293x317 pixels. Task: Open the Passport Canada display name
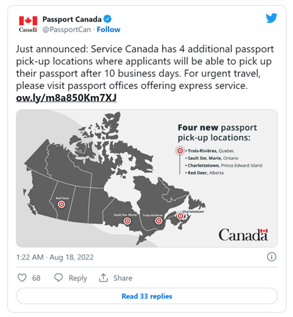point(72,19)
